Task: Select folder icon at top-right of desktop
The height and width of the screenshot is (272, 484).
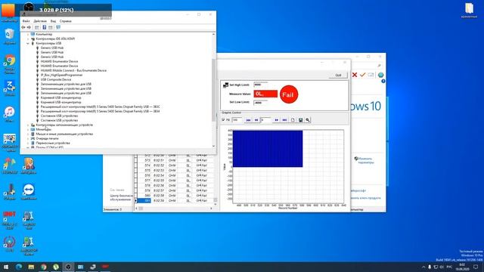Action: 469,10
